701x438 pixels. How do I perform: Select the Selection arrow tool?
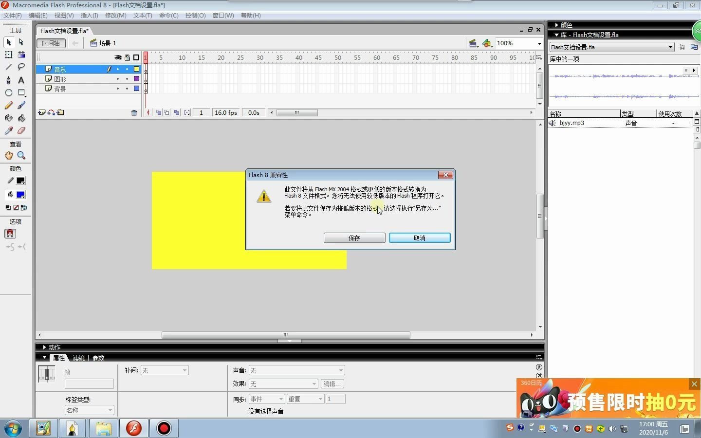[x=9, y=42]
